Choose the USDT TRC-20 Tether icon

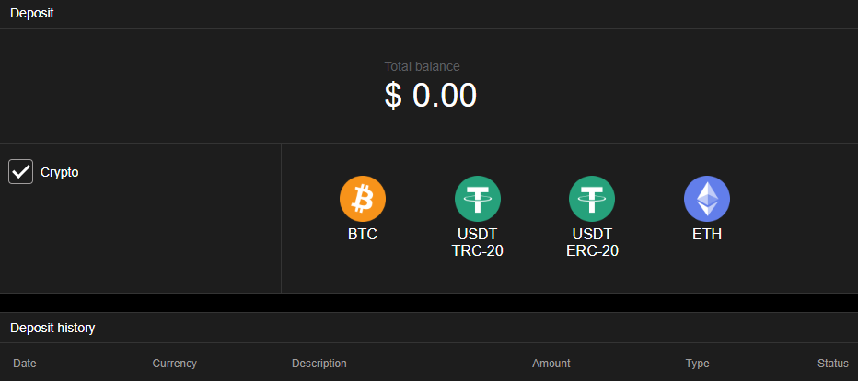[x=478, y=198]
